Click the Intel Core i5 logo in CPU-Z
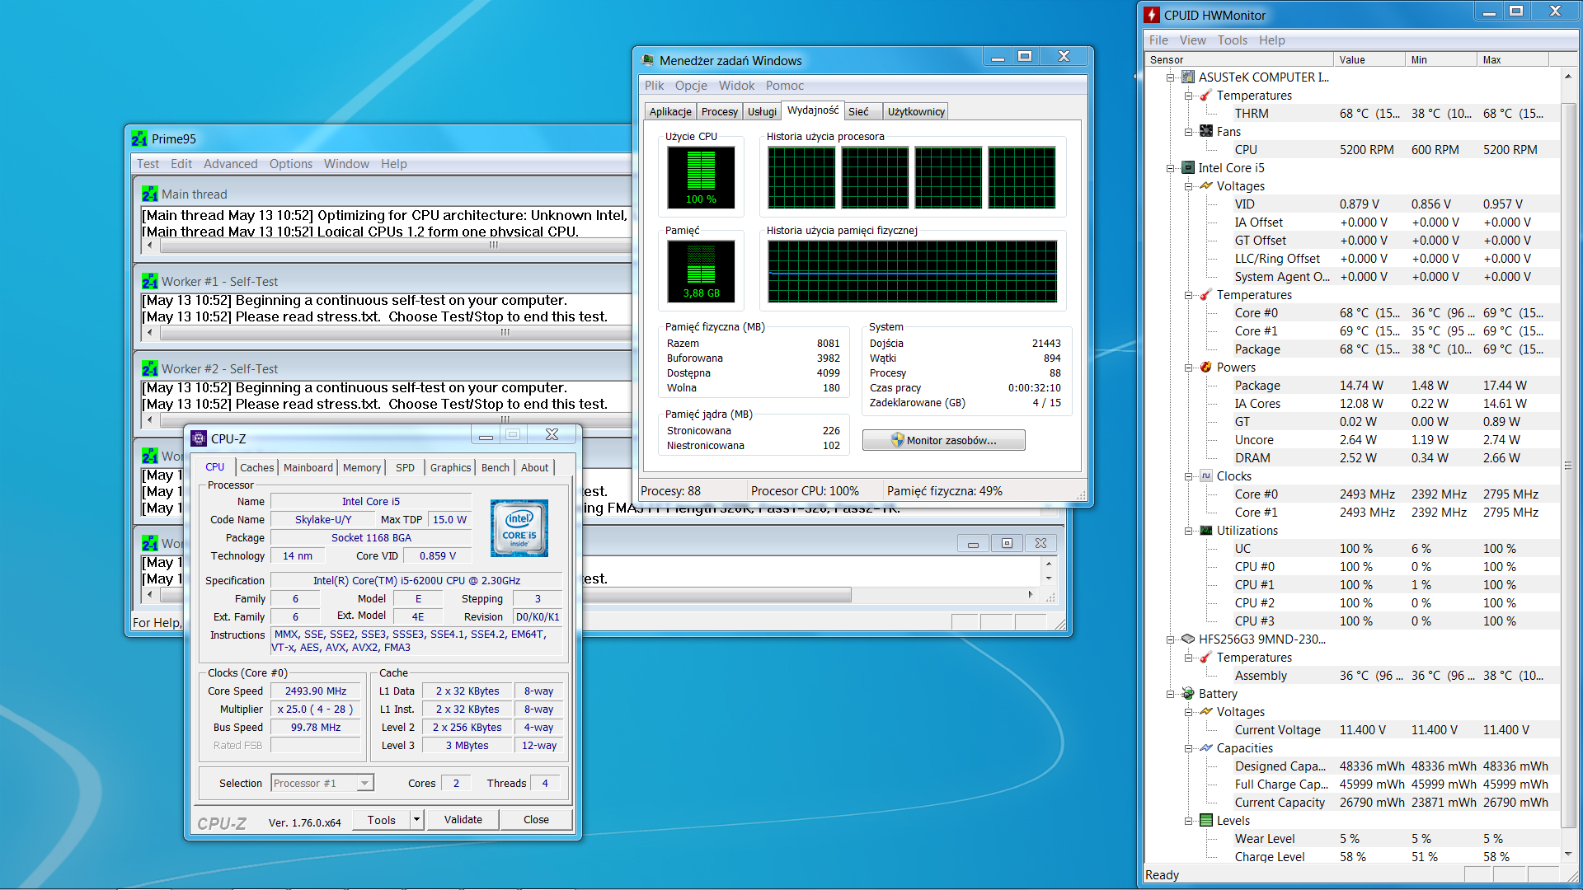 pos(519,528)
